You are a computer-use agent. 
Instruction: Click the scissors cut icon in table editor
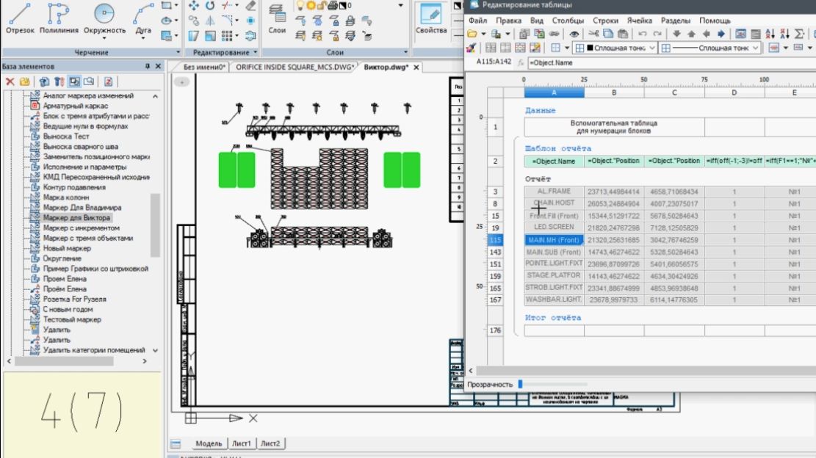[593, 34]
